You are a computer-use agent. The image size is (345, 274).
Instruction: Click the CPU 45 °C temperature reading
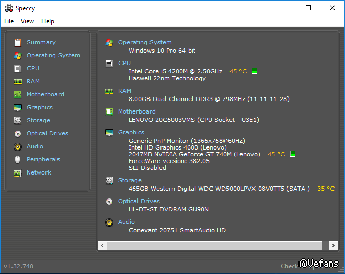[238, 71]
